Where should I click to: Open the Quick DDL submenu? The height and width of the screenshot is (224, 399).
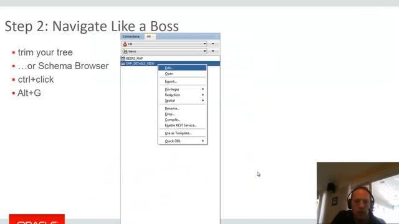pyautogui.click(x=182, y=141)
